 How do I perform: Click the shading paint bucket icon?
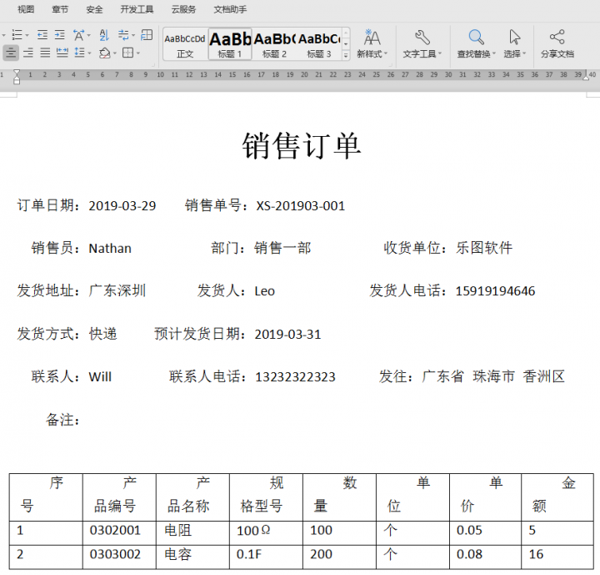[104, 53]
